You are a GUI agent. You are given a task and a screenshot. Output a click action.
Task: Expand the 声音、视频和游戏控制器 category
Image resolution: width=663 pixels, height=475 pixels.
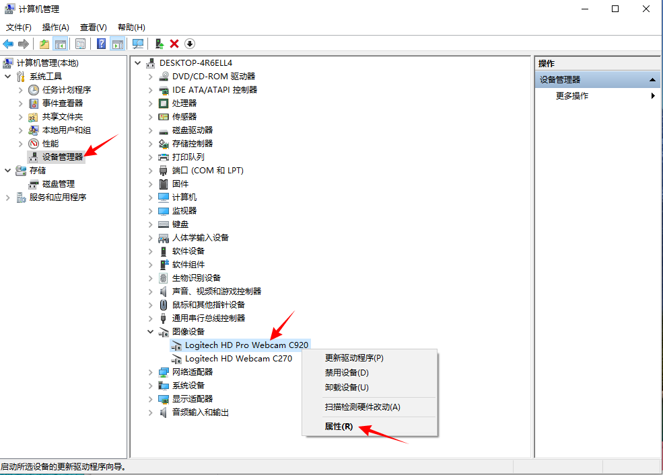tap(151, 292)
